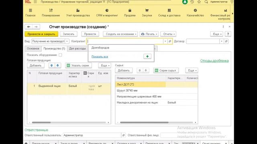This screenshot has width=257, height=144.
Task: Open the Контрагент record icon
Action: point(170,41)
